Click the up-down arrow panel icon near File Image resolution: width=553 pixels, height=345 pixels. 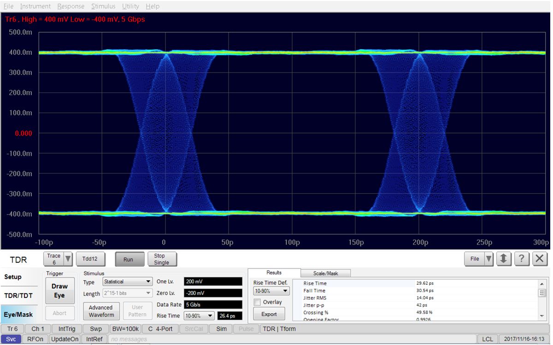pos(504,259)
